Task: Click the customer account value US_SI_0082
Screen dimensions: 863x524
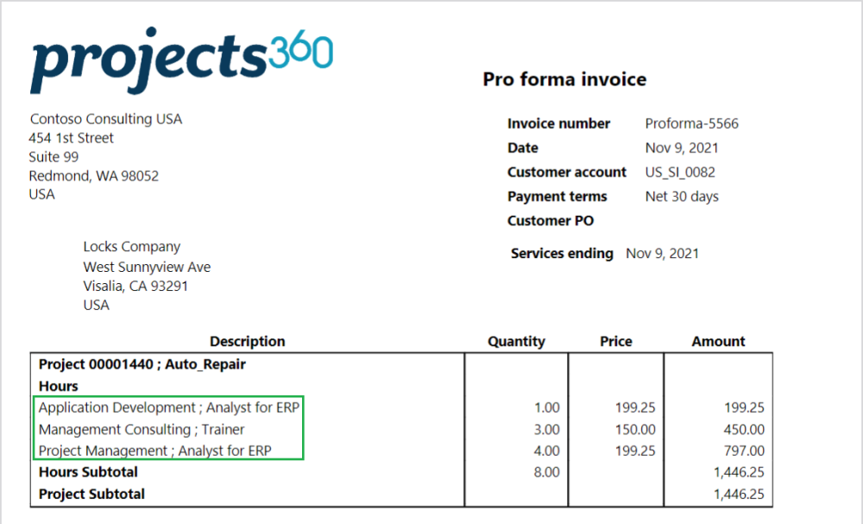Action: point(680,172)
